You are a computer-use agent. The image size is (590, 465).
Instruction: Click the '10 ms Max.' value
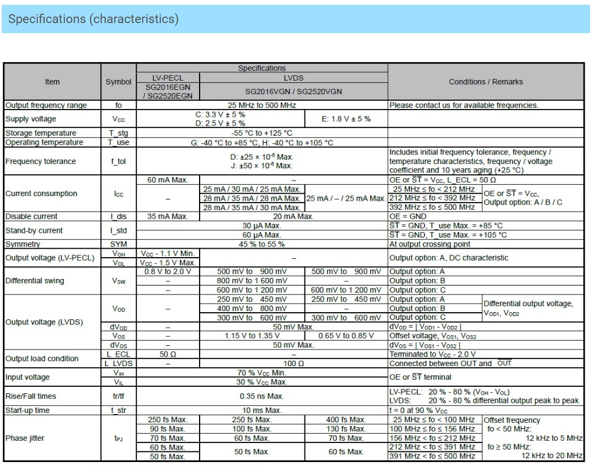(262, 411)
